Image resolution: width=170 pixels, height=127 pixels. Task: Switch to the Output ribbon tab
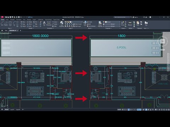[34, 19]
